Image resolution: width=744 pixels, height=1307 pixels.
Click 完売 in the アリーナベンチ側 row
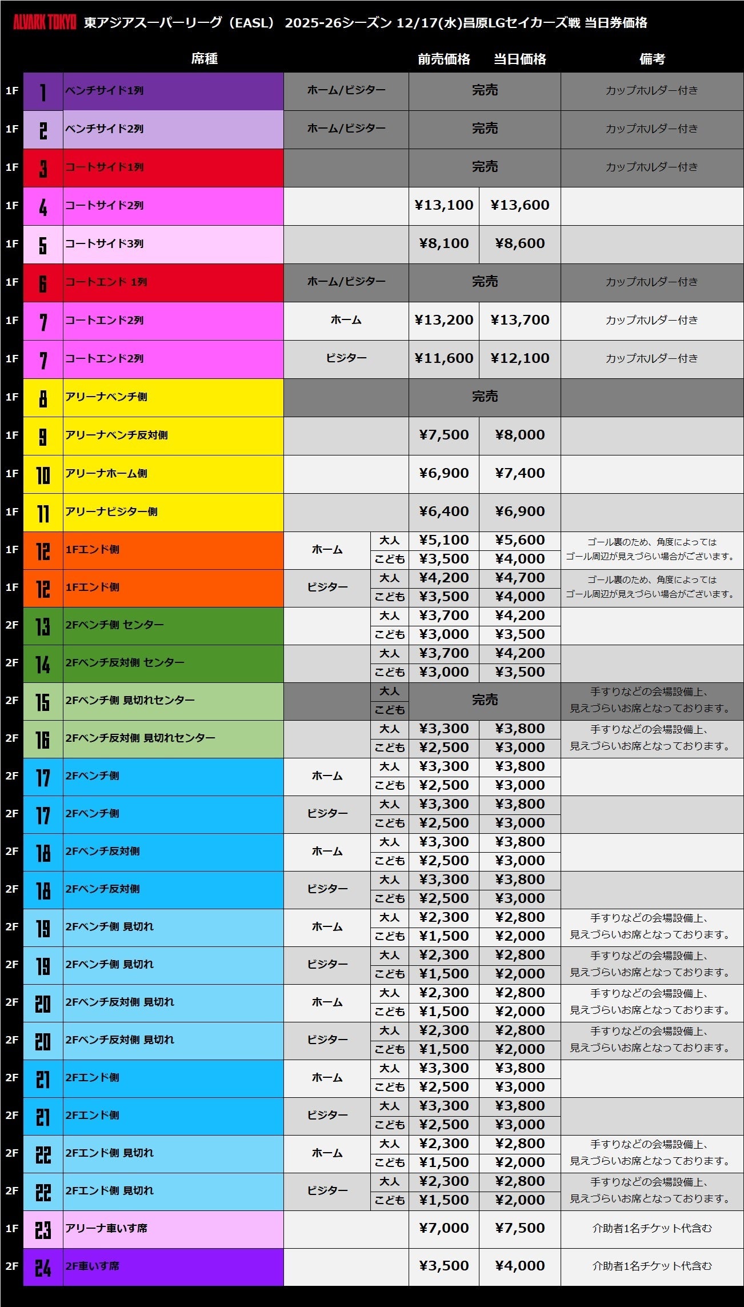(x=485, y=397)
